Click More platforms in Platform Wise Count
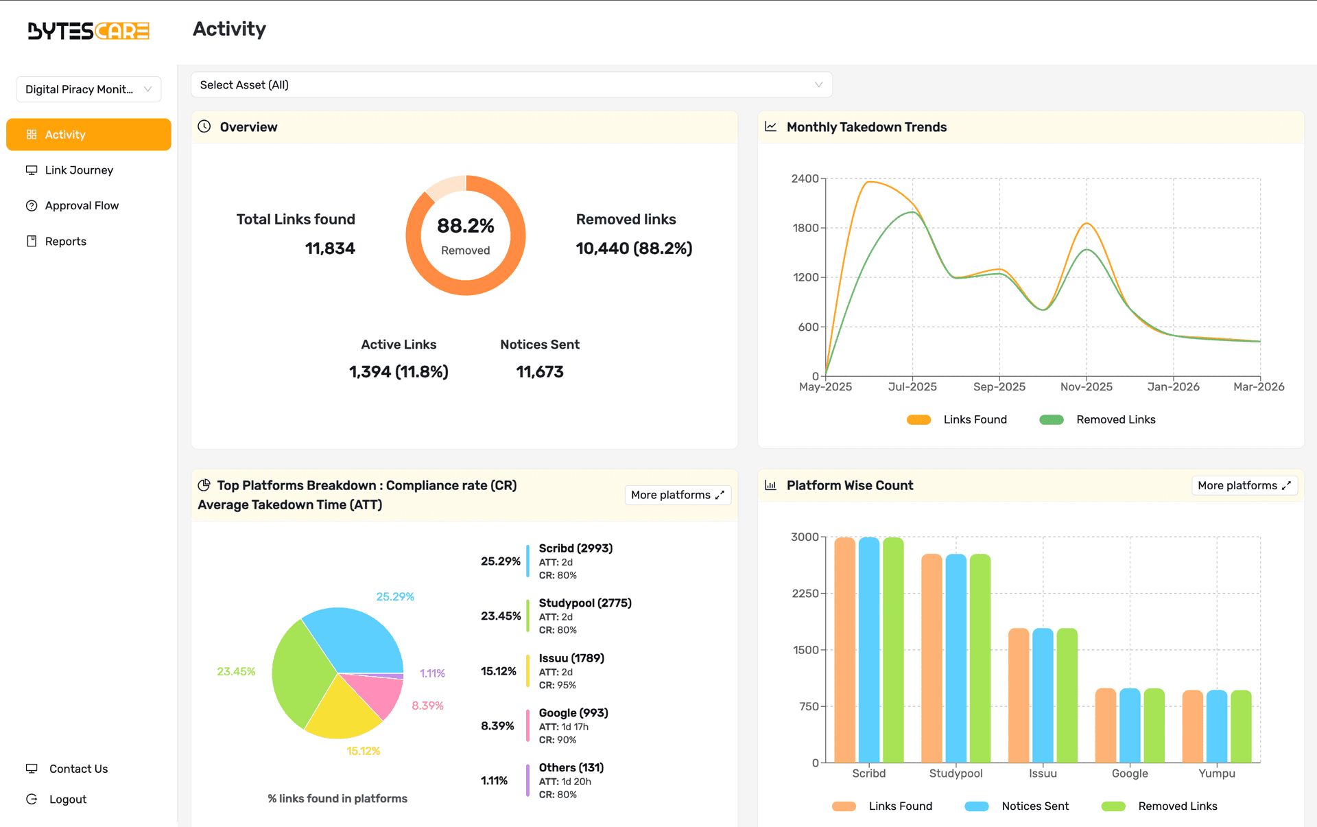1317x827 pixels. [x=1244, y=485]
